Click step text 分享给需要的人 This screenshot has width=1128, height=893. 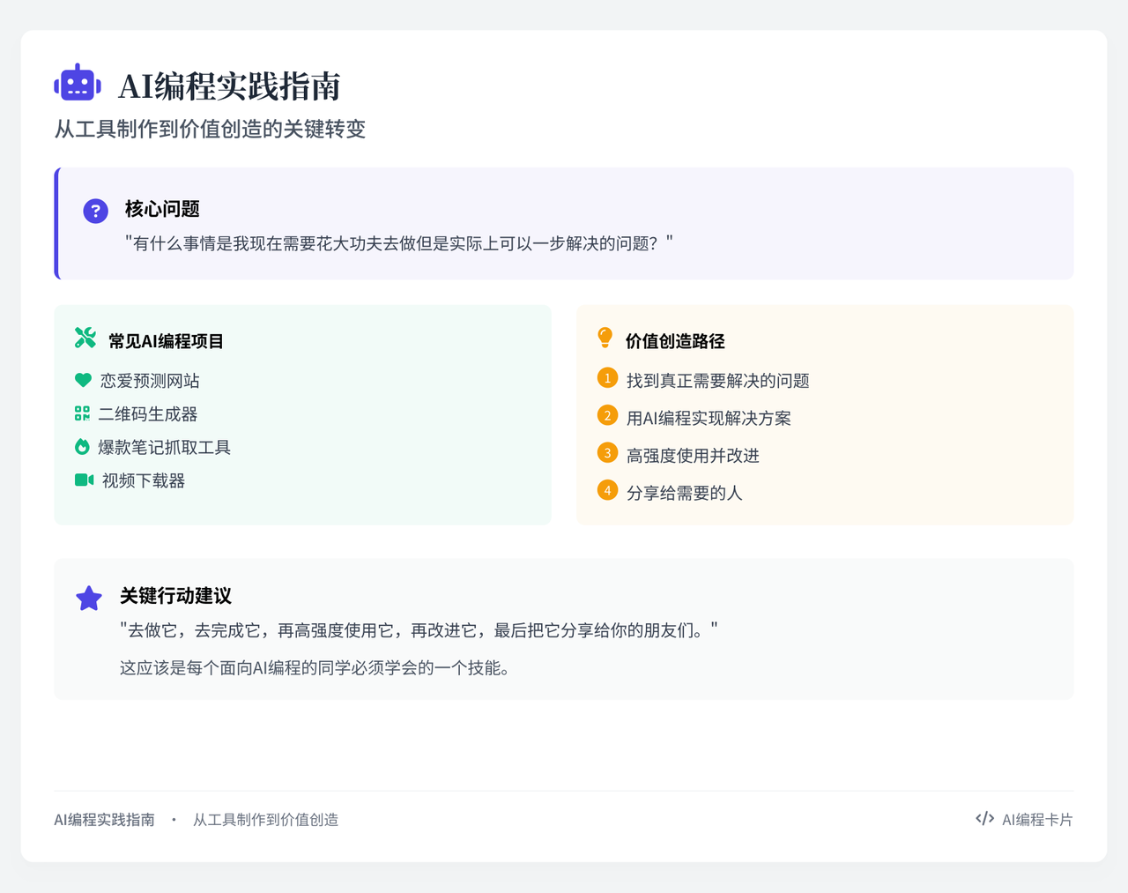[x=684, y=493]
